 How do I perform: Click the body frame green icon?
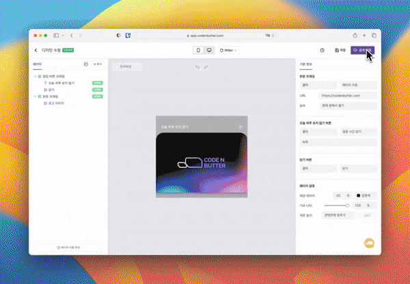(40, 96)
